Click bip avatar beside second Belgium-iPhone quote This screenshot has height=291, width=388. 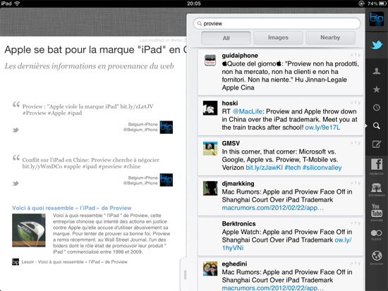pos(166,180)
